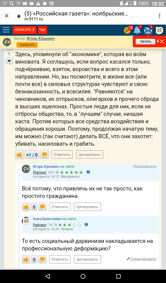Open the Чат tab
166x283 pixels.
pyautogui.click(x=43, y=30)
